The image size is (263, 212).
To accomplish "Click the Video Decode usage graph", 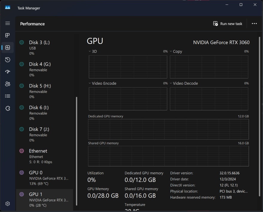I will tap(209, 99).
